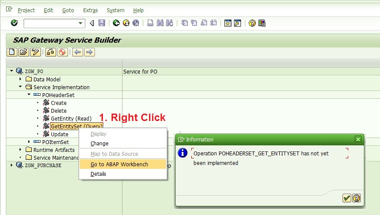The width and height of the screenshot is (380, 215).
Task: Select the ZGW_PURCHASE project row
Action: click(x=43, y=165)
